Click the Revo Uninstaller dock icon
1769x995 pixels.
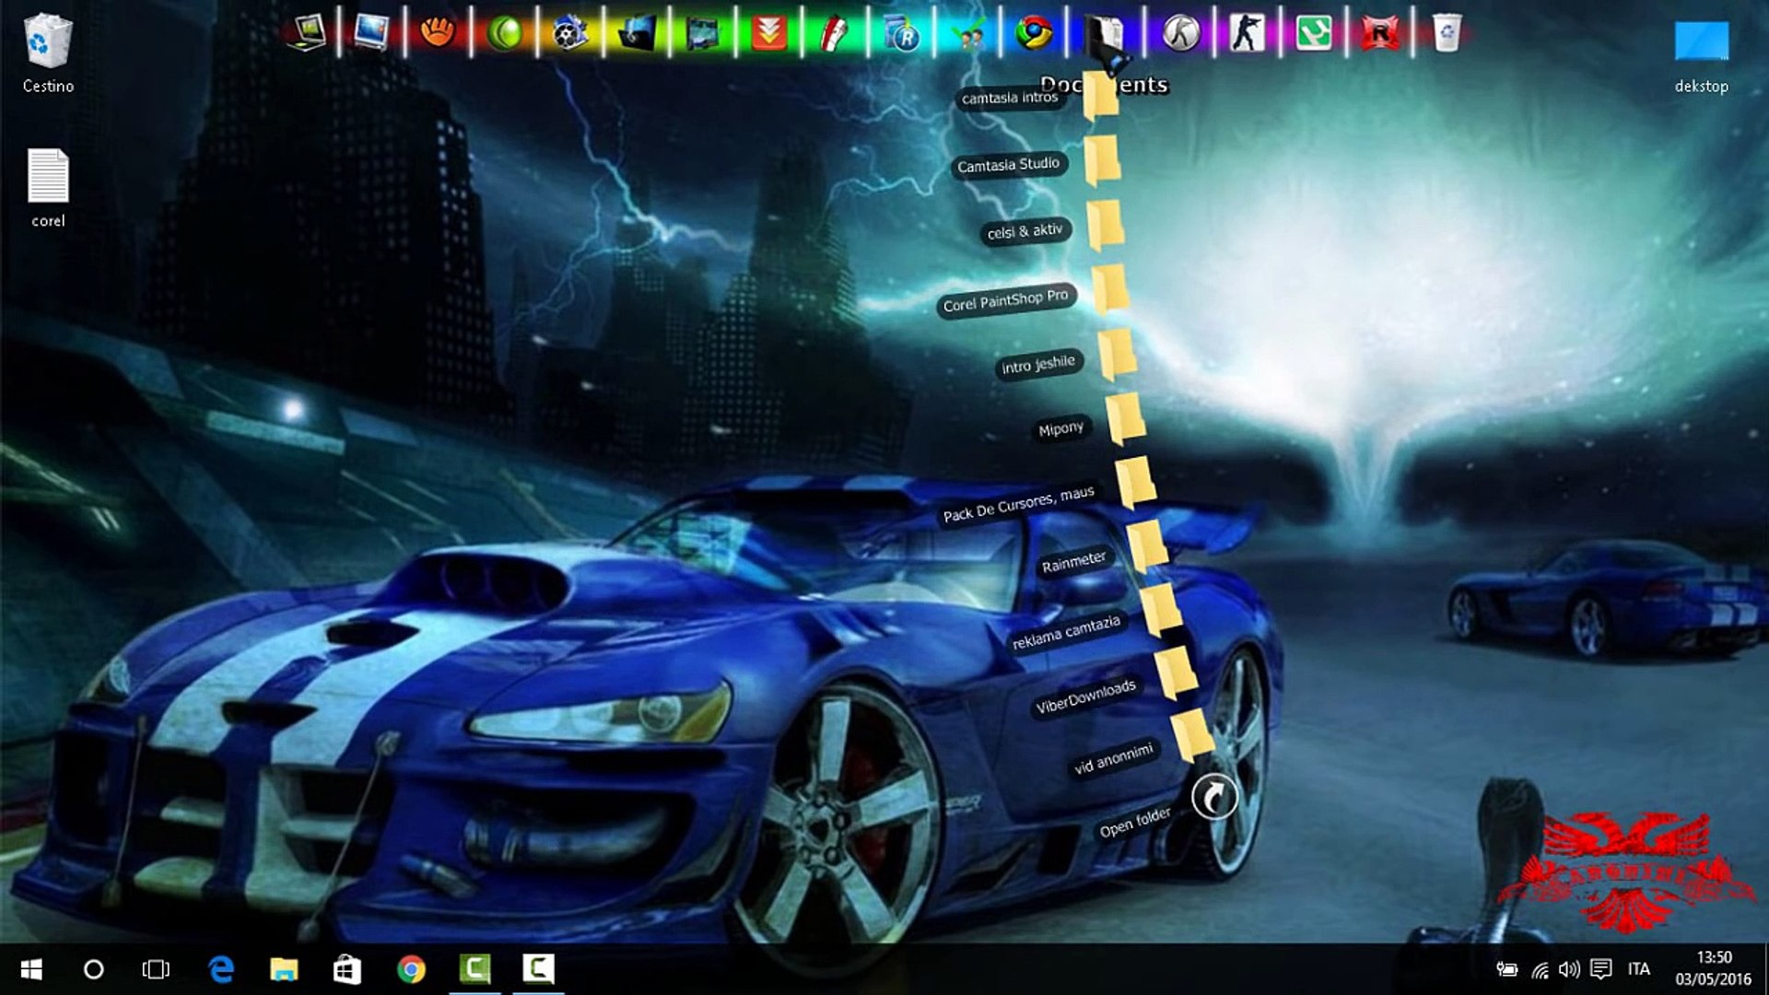point(903,34)
